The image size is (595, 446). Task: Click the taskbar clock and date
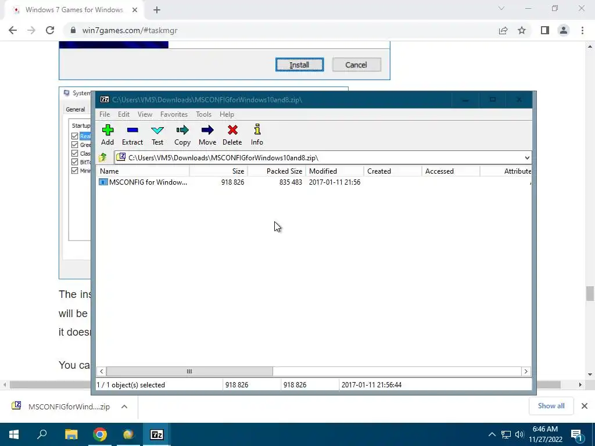click(x=545, y=434)
